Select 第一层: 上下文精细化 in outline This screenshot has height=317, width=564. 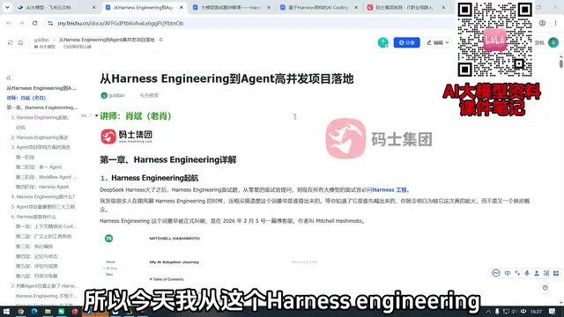point(46,226)
